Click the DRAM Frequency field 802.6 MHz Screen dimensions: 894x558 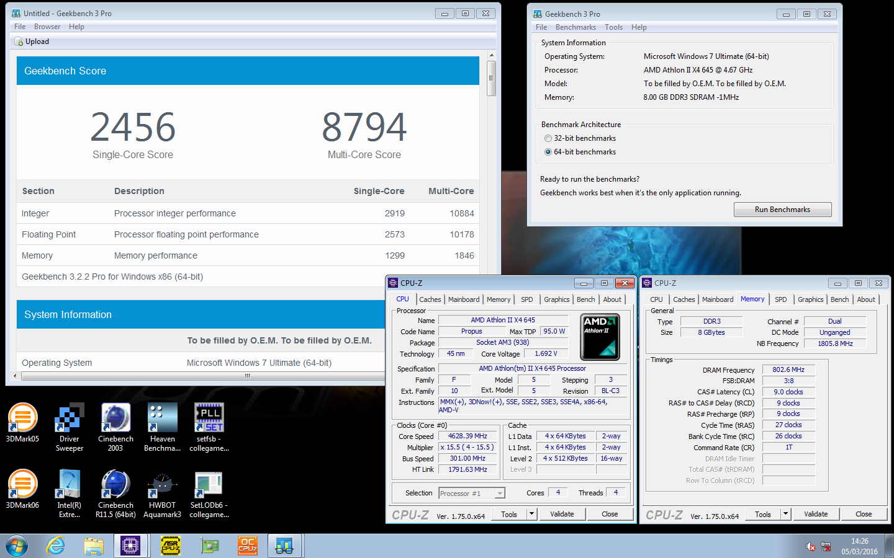(788, 370)
